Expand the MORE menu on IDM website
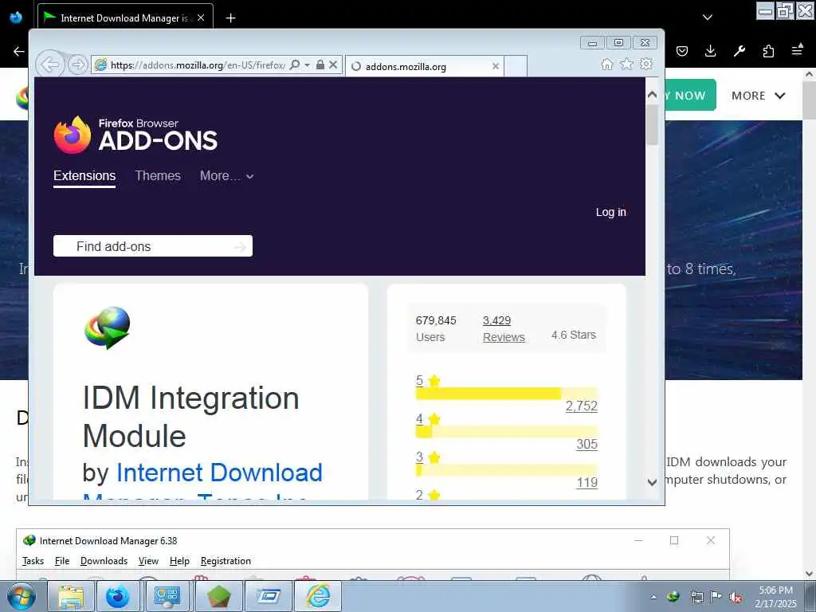The width and height of the screenshot is (816, 612). [758, 96]
